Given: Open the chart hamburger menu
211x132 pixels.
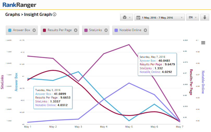Looking at the screenshot, I should [x=203, y=43].
